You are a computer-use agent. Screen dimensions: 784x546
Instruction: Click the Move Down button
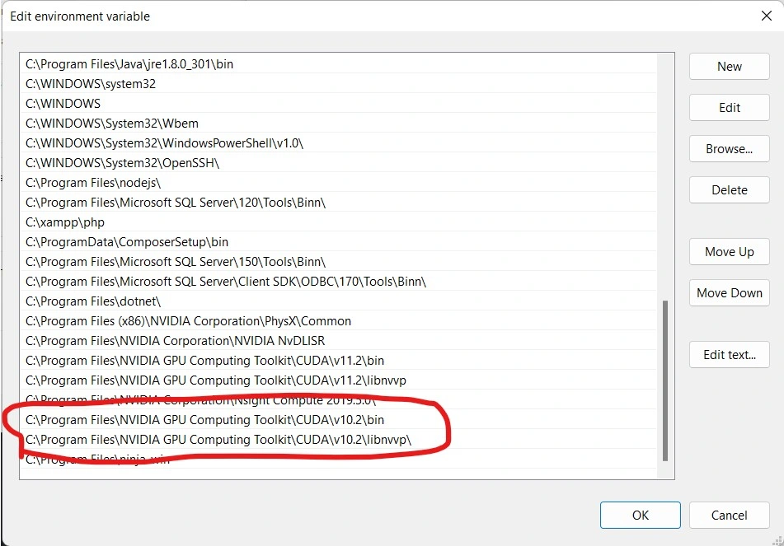click(729, 293)
